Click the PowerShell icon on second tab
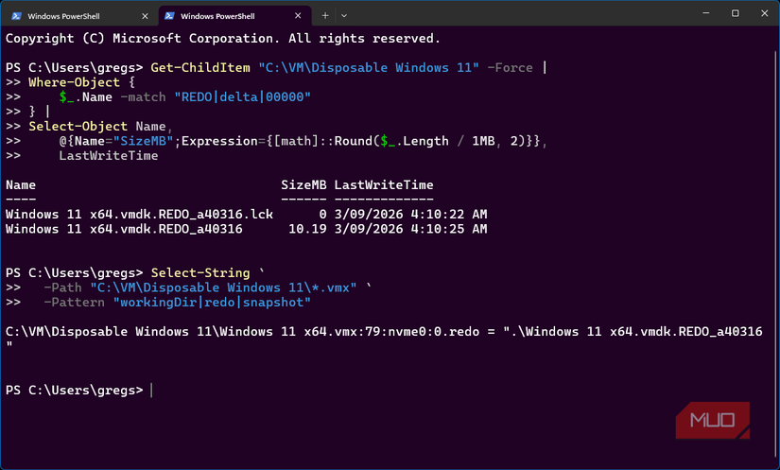The height and width of the screenshot is (470, 780). pyautogui.click(x=169, y=16)
